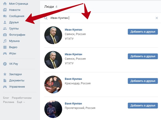Open the Разработчикам footer link
Viewport: 161px width, 120px height.
[x=22, y=98]
